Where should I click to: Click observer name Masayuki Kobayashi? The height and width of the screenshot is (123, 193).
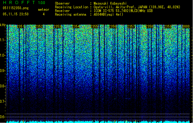point(110,3)
